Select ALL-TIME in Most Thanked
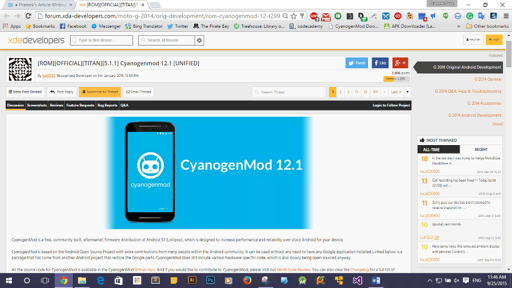Screen dimensions: 512x288 pyautogui.click(x=439, y=150)
